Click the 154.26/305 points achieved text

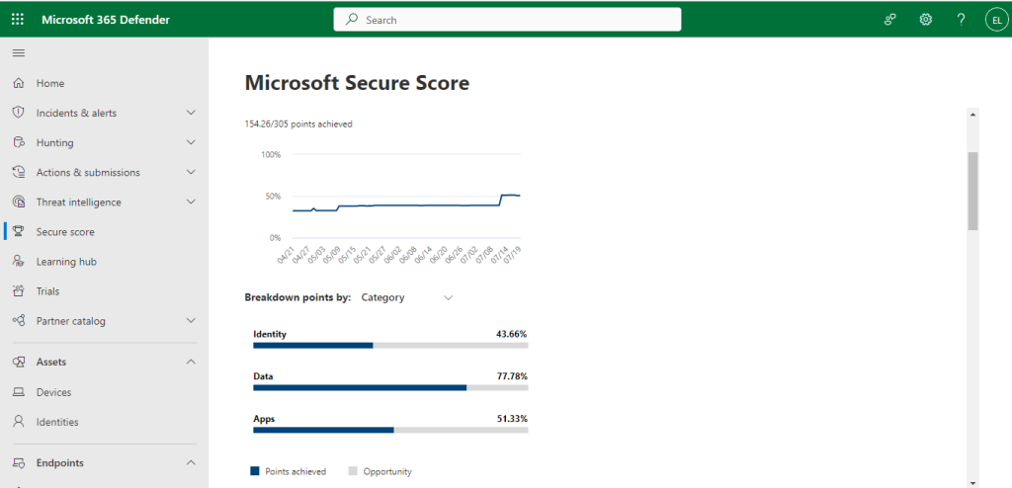pos(298,123)
